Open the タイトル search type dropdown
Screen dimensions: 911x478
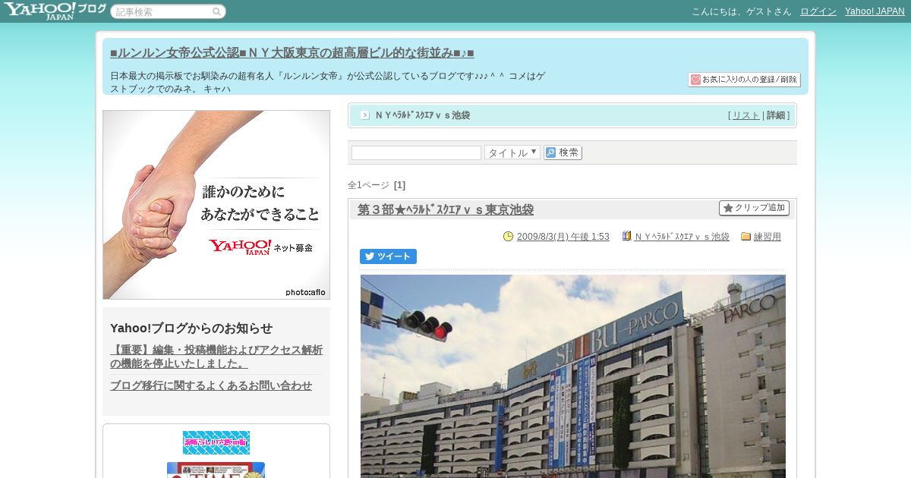pyautogui.click(x=512, y=153)
